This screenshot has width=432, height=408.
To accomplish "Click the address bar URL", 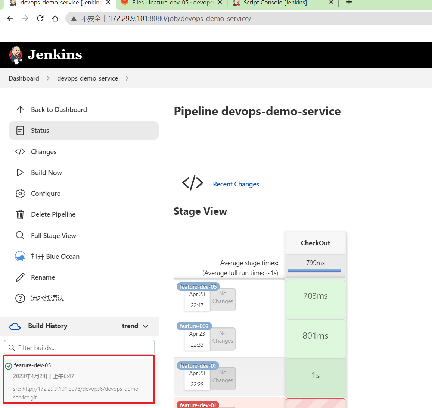I will click(180, 18).
